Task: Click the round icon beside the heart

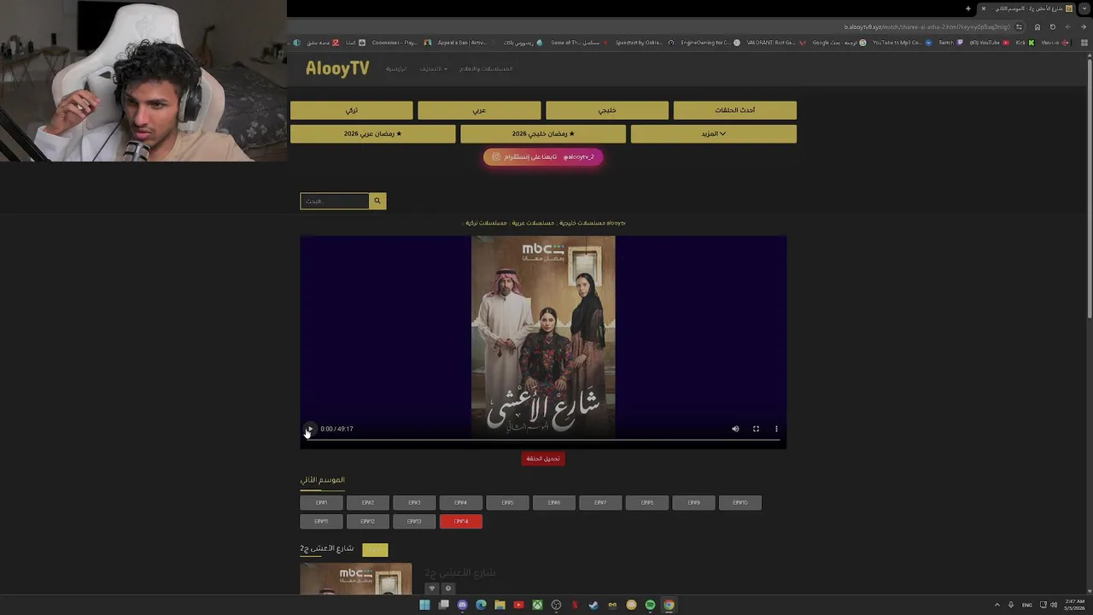Action: point(447,588)
